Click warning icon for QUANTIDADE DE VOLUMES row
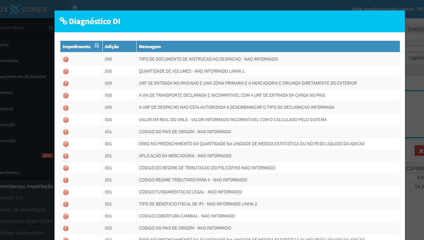The image size is (424, 240). coord(66,71)
